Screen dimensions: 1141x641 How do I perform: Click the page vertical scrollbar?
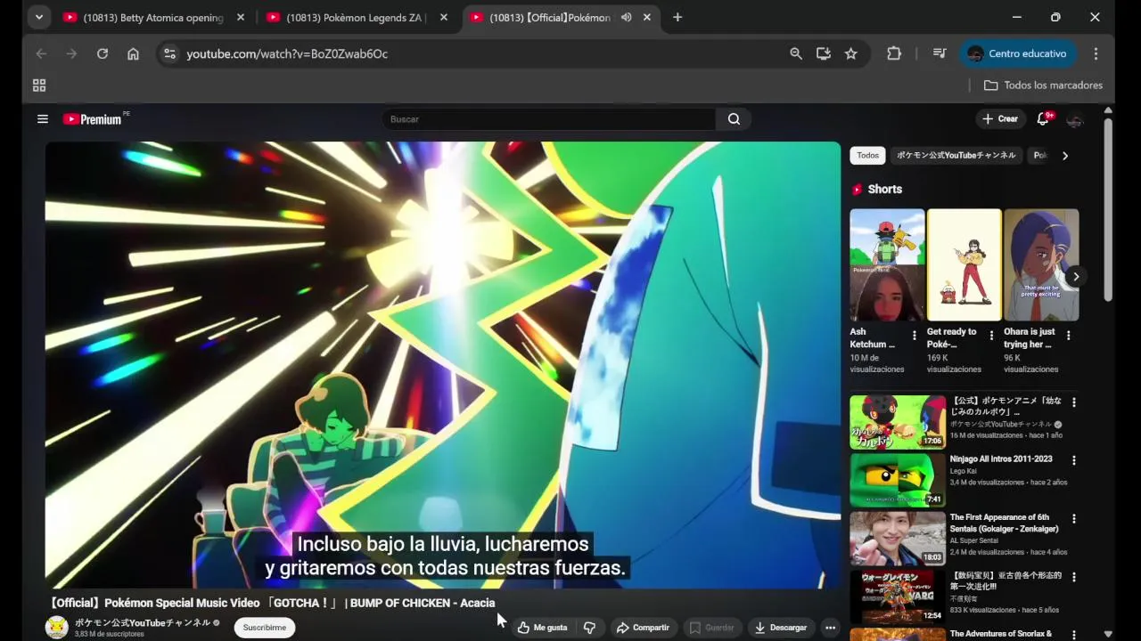1108,211
